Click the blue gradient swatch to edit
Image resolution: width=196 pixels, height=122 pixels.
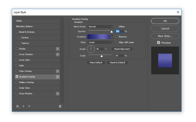pyautogui.click(x=99, y=37)
